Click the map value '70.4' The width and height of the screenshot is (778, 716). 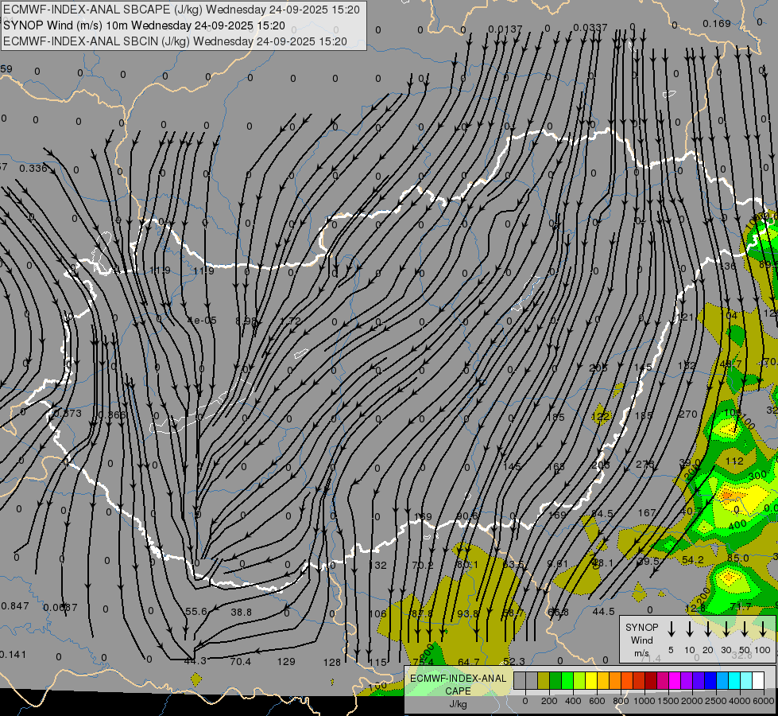point(240,661)
